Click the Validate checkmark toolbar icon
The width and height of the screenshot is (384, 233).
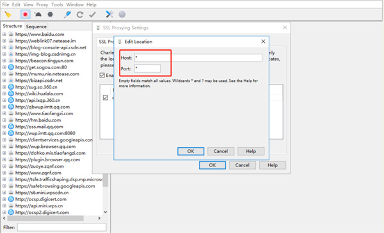tap(92, 15)
